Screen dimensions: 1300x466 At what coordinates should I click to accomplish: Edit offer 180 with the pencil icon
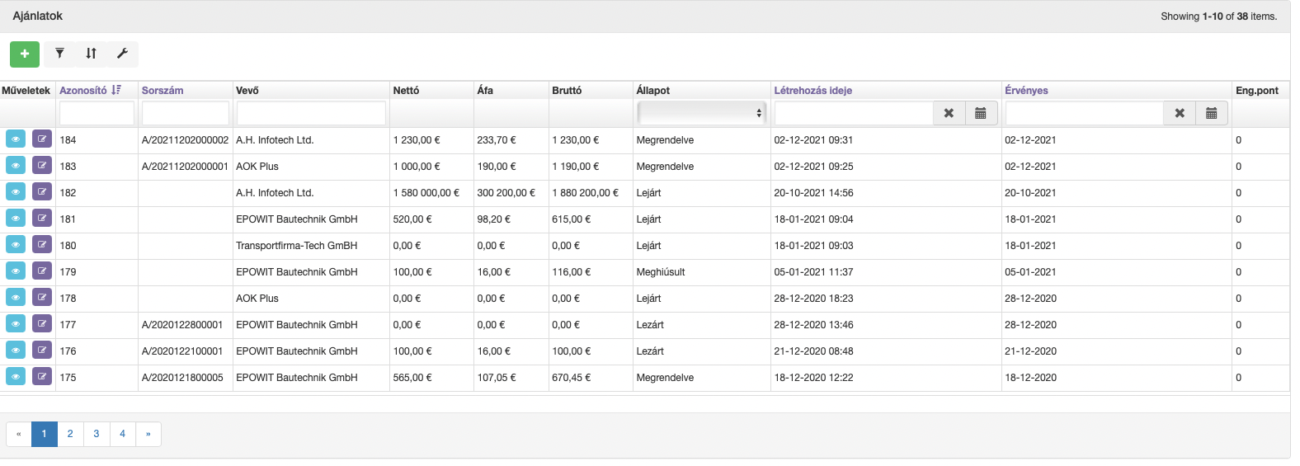point(42,245)
